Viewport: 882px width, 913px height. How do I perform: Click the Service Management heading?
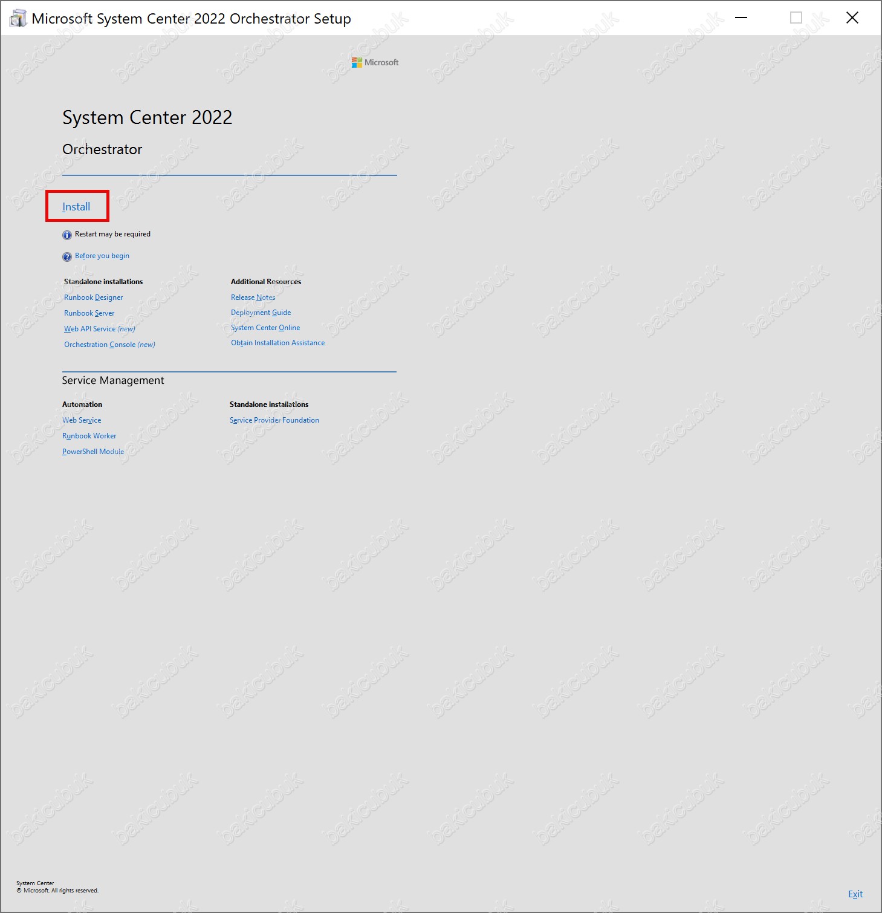point(113,380)
